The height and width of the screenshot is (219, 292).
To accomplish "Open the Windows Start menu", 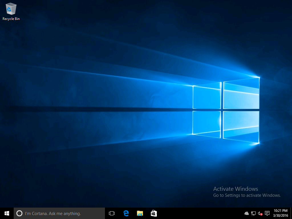I will (x=7, y=213).
